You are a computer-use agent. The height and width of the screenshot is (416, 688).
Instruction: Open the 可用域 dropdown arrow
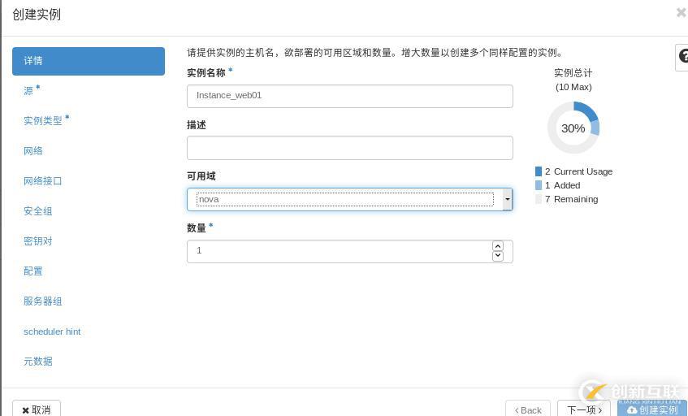(x=507, y=199)
